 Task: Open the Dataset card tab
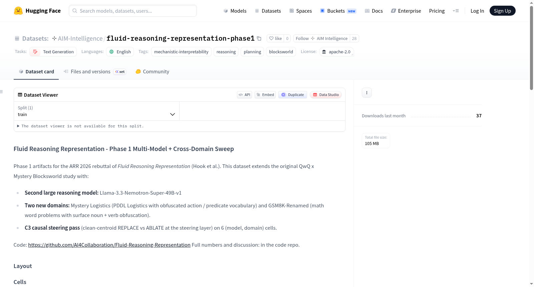(36, 71)
